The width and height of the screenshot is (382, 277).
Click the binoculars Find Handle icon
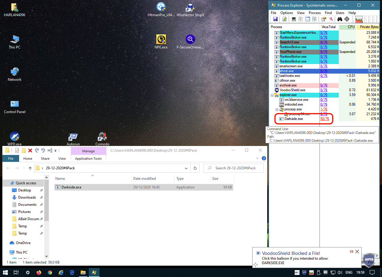pyautogui.click(x=340, y=19)
